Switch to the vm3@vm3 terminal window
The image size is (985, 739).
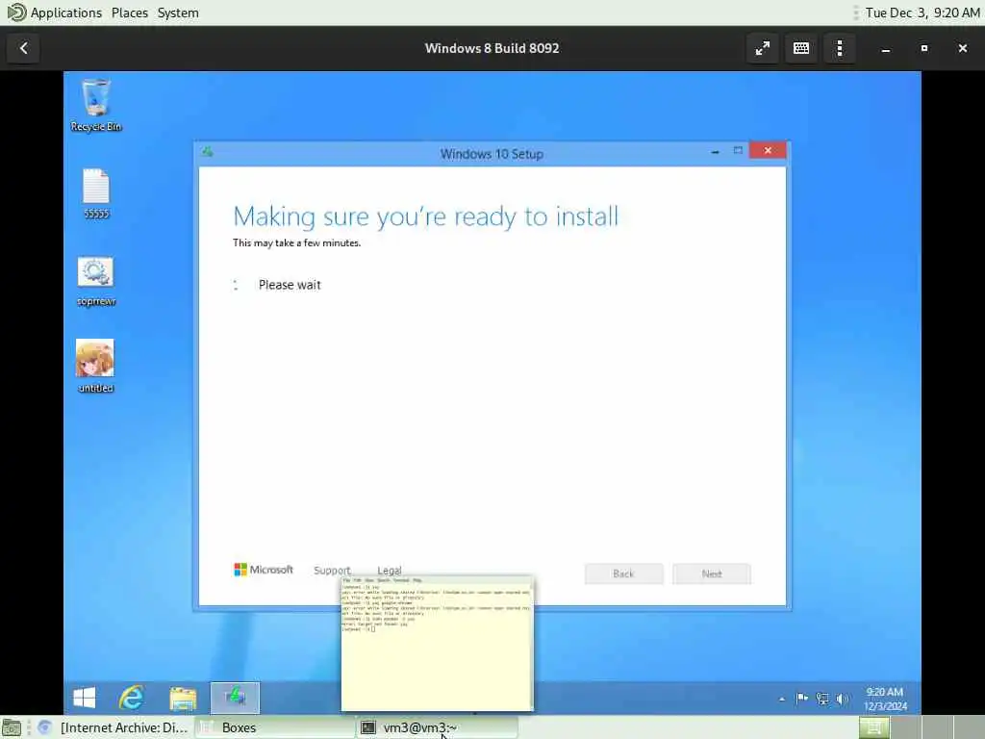[x=438, y=727]
